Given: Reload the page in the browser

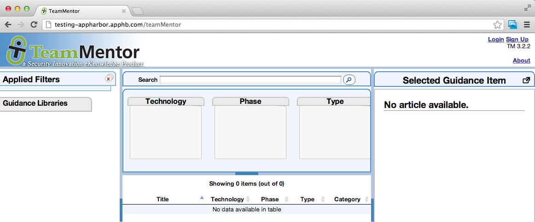Looking at the screenshot, I should coord(34,25).
